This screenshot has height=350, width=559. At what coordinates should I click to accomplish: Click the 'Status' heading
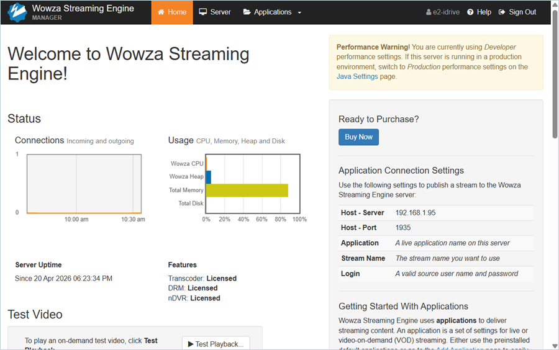[24, 119]
